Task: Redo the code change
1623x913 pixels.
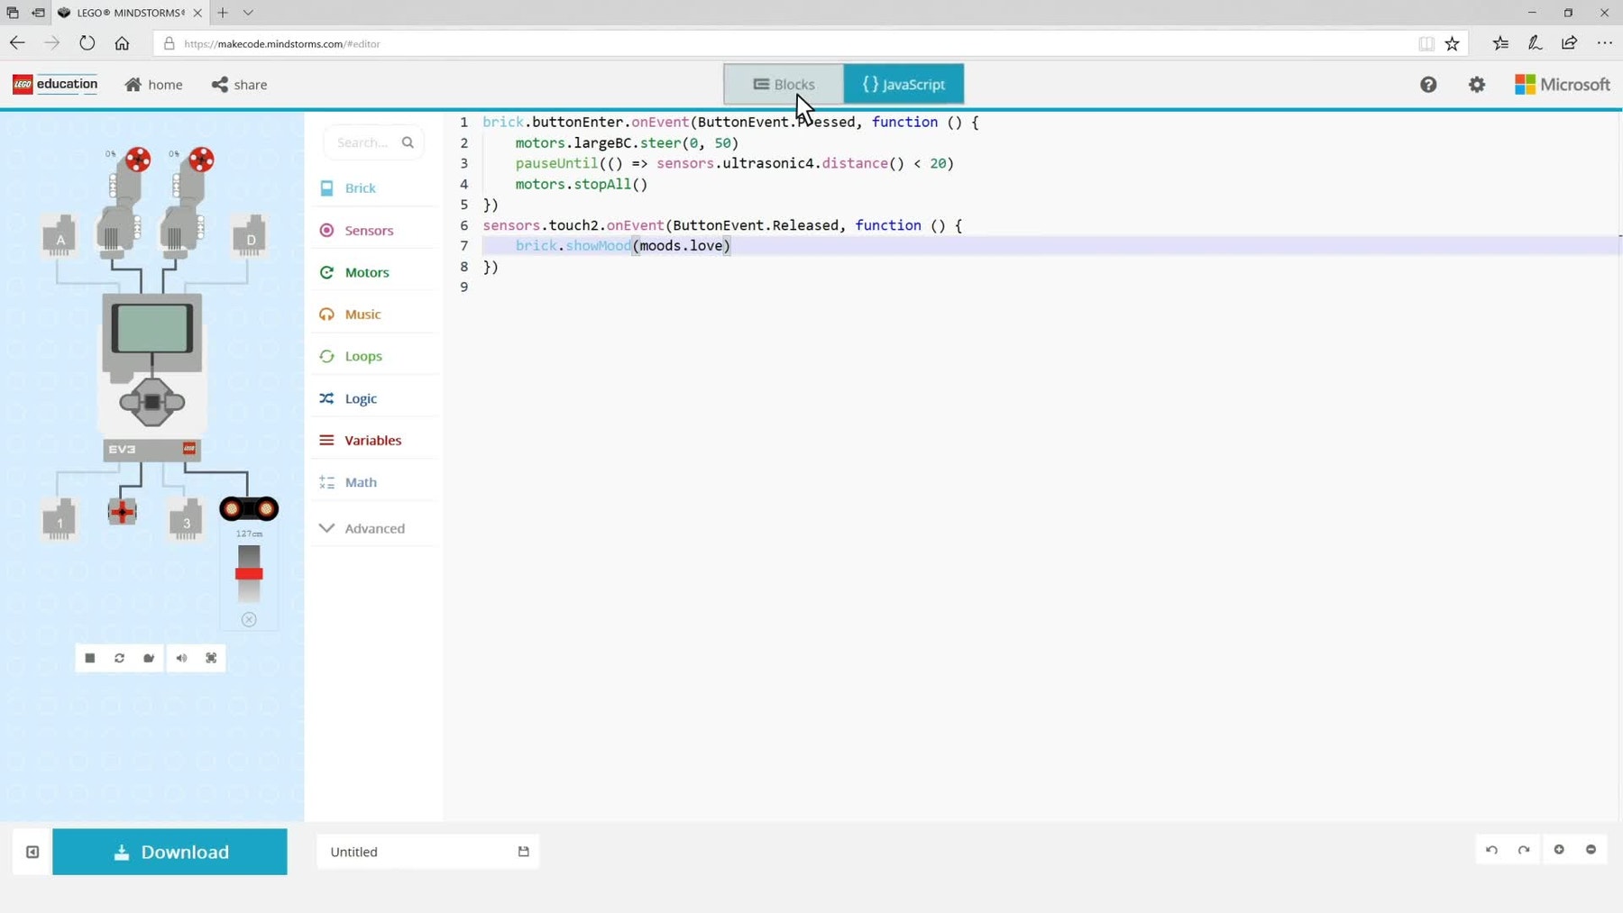Action: click(x=1524, y=850)
